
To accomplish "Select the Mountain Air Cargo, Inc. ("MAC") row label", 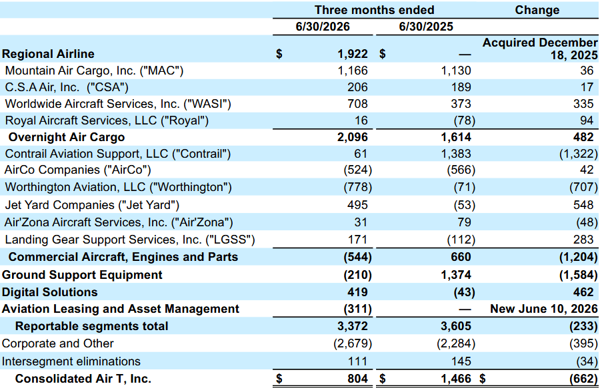I will pyautogui.click(x=94, y=71).
